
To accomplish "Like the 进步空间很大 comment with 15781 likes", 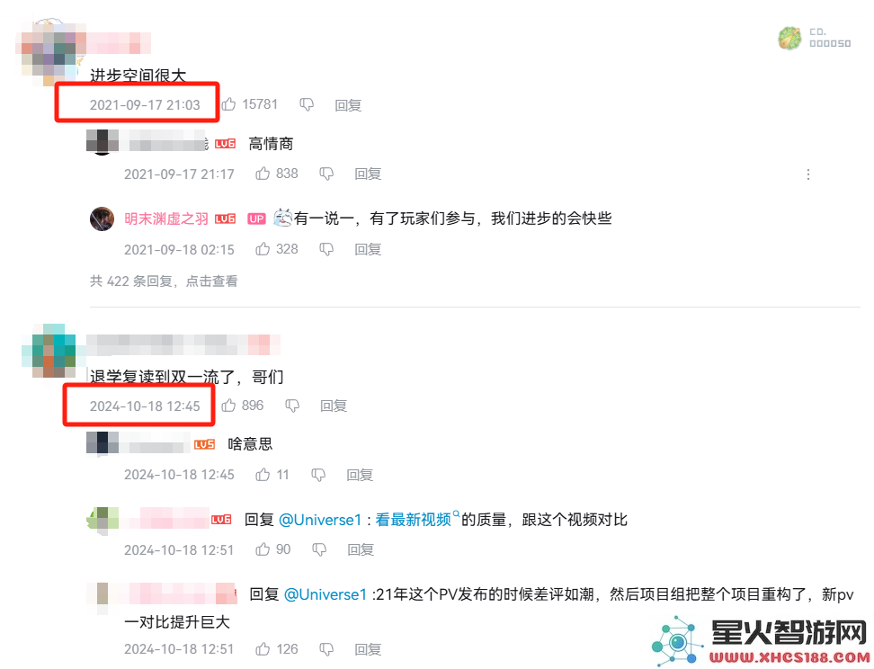I will coord(228,104).
